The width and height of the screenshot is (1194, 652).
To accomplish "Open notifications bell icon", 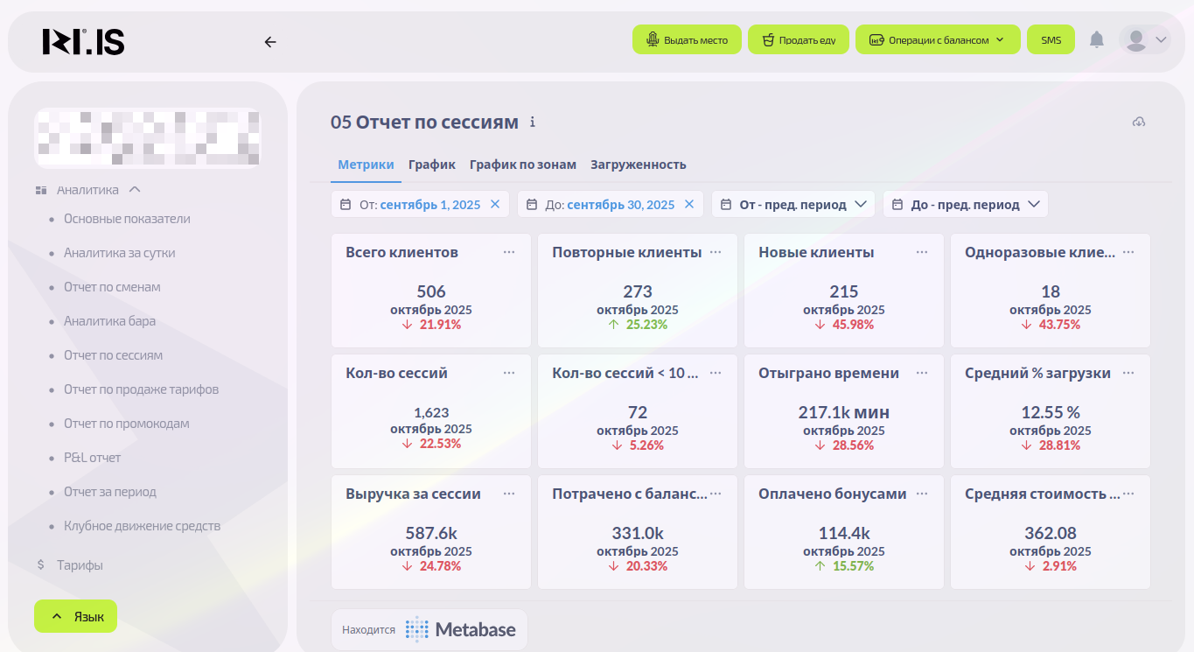I will (x=1096, y=39).
